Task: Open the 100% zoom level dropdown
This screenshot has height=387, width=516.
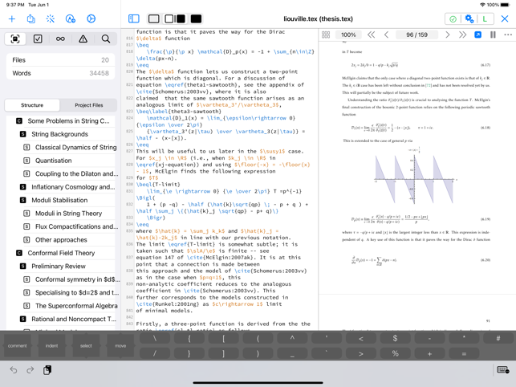Action: point(348,35)
